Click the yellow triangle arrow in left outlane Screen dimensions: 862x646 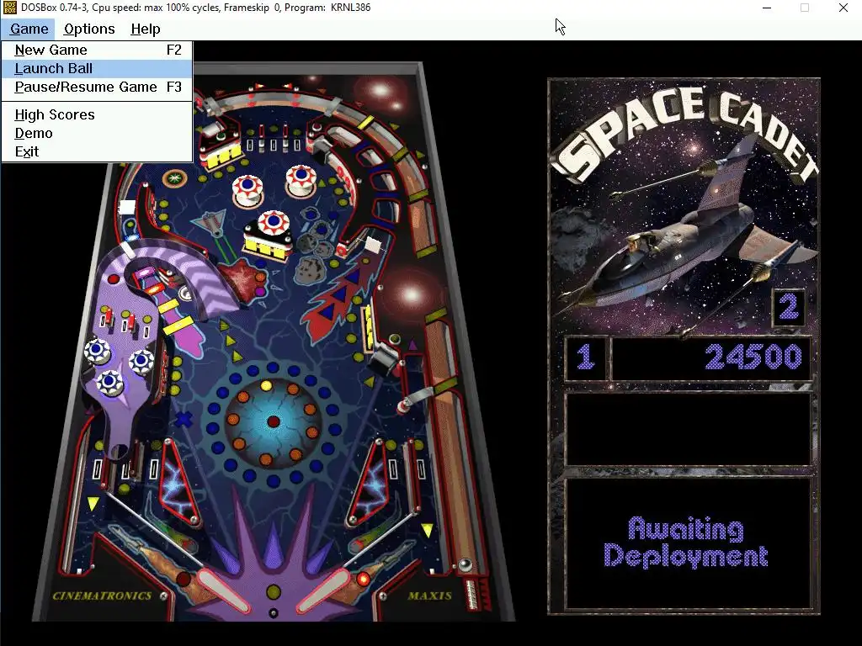pyautogui.click(x=93, y=504)
